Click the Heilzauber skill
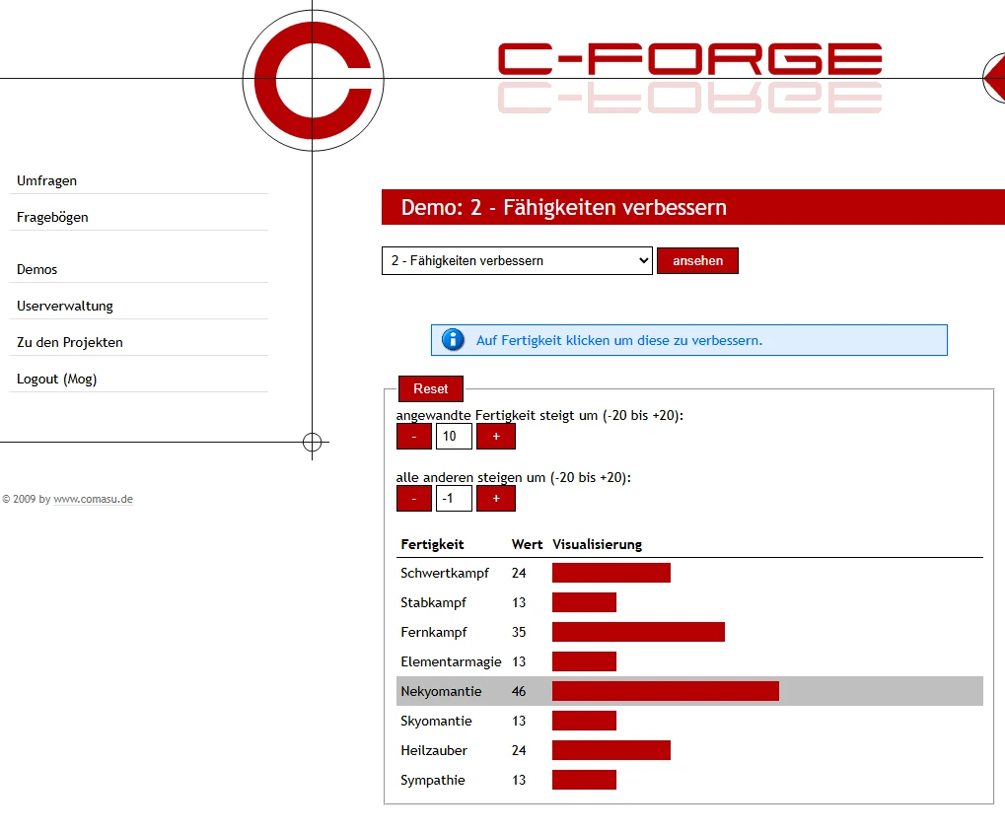 click(434, 750)
